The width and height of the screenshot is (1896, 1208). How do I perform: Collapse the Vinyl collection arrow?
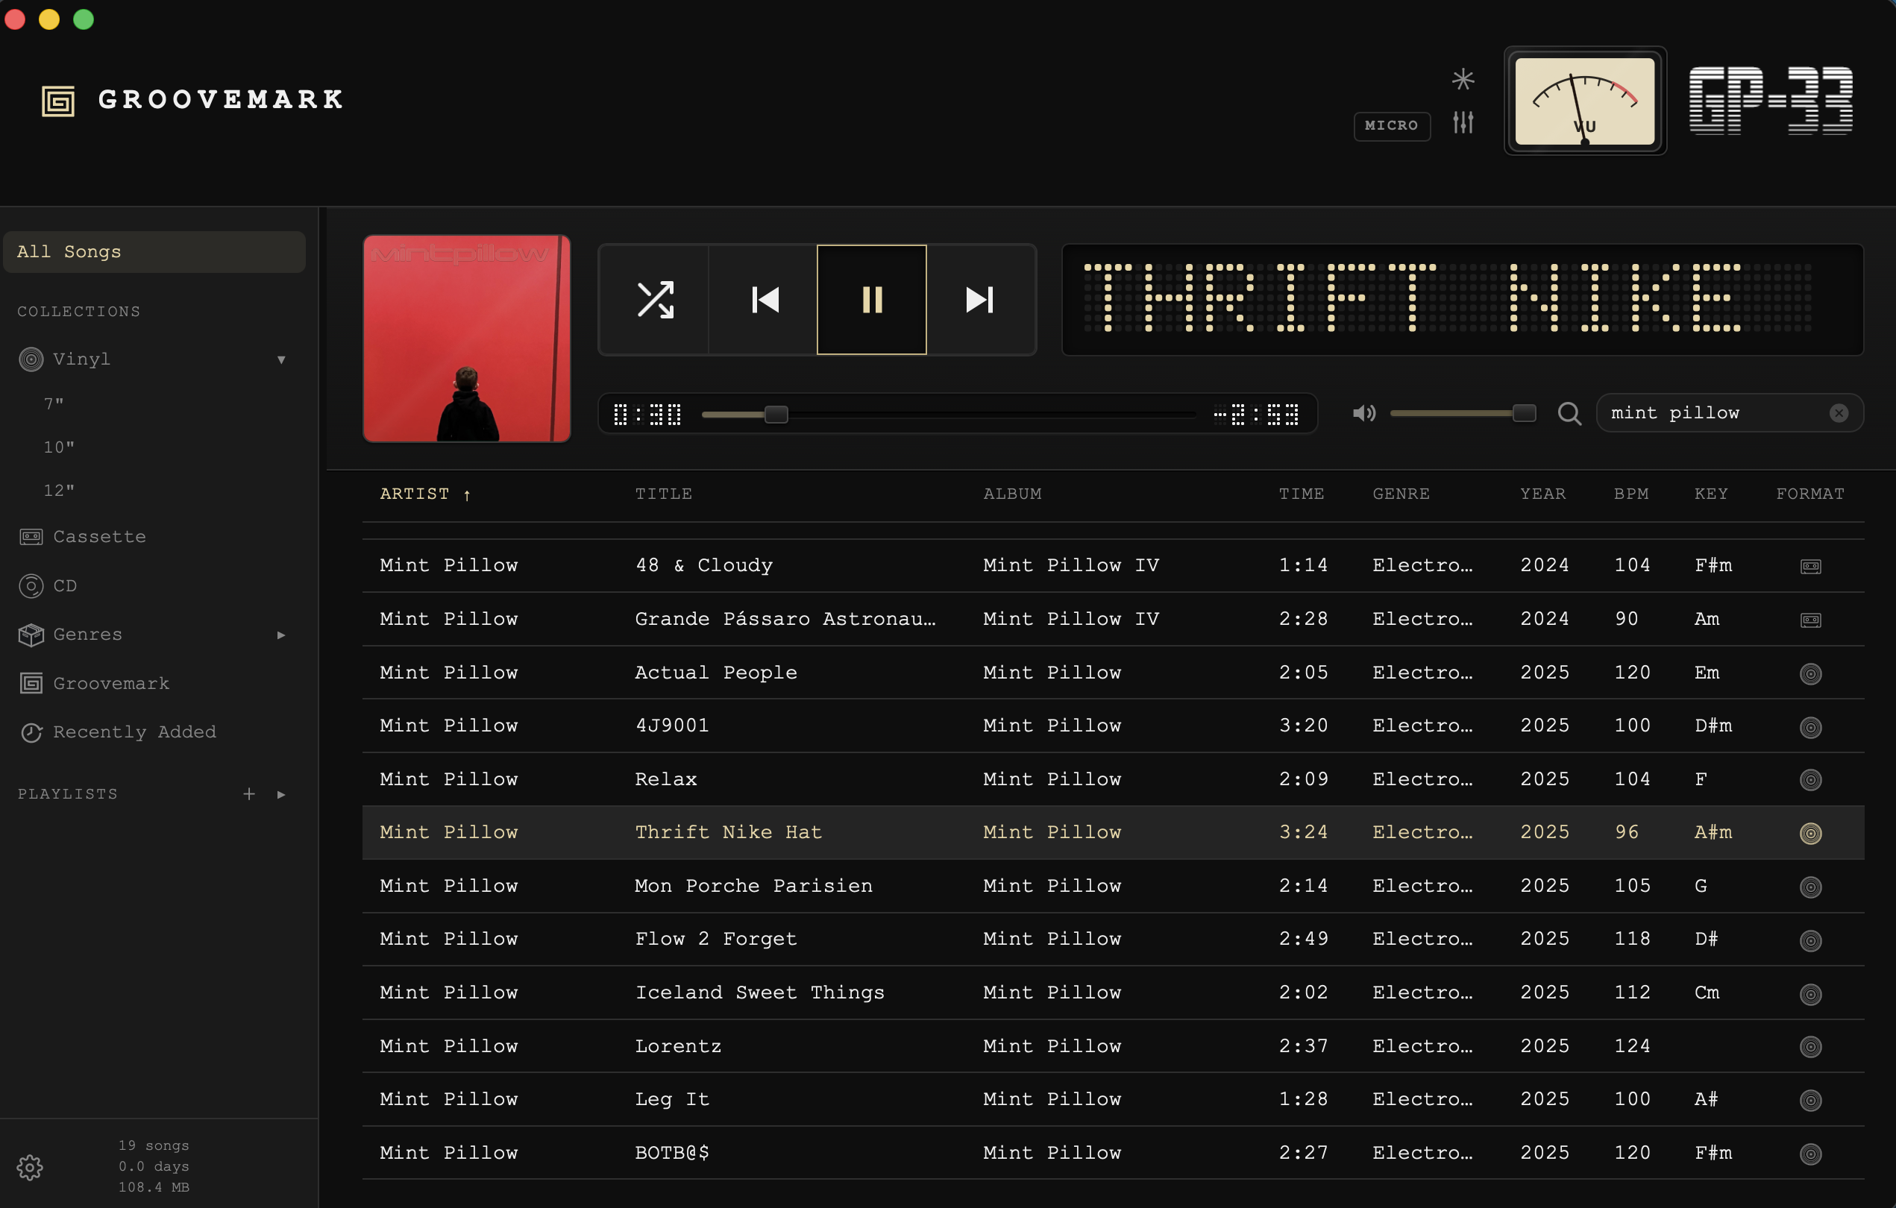(281, 359)
